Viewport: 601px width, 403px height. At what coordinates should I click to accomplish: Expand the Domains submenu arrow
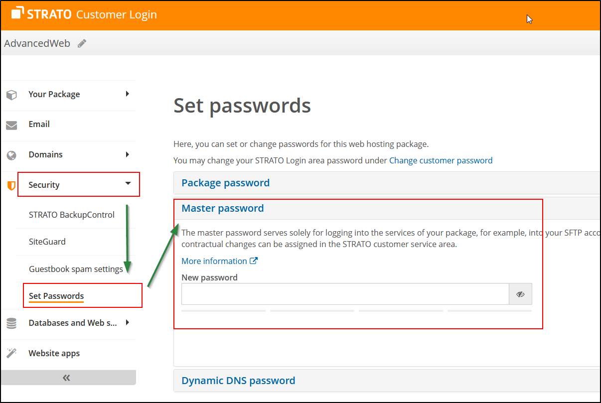128,154
